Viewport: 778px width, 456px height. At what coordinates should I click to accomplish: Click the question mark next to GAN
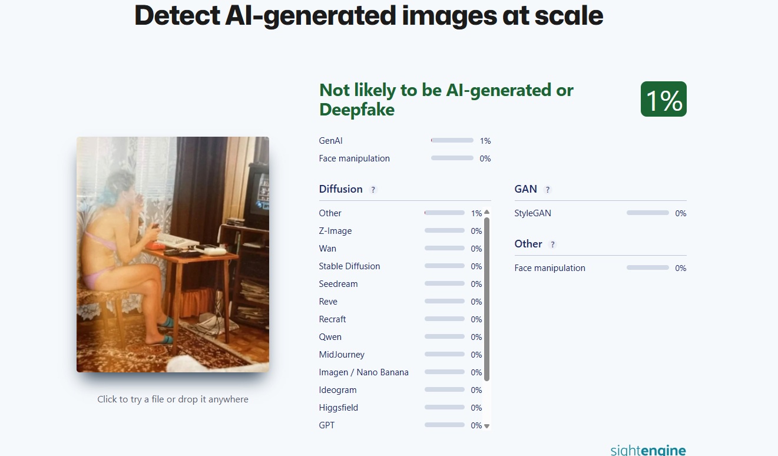click(548, 190)
